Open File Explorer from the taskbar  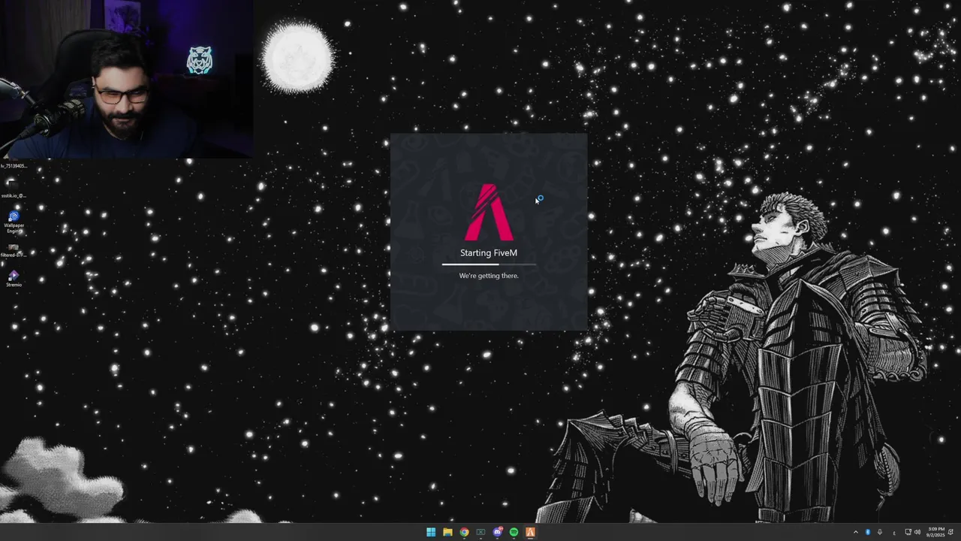click(x=447, y=532)
